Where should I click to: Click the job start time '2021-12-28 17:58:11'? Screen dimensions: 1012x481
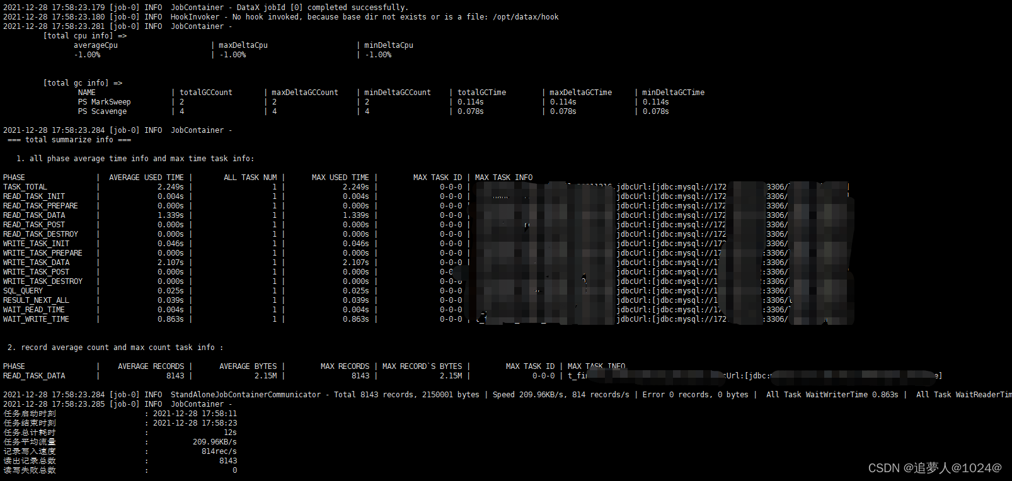tap(195, 414)
